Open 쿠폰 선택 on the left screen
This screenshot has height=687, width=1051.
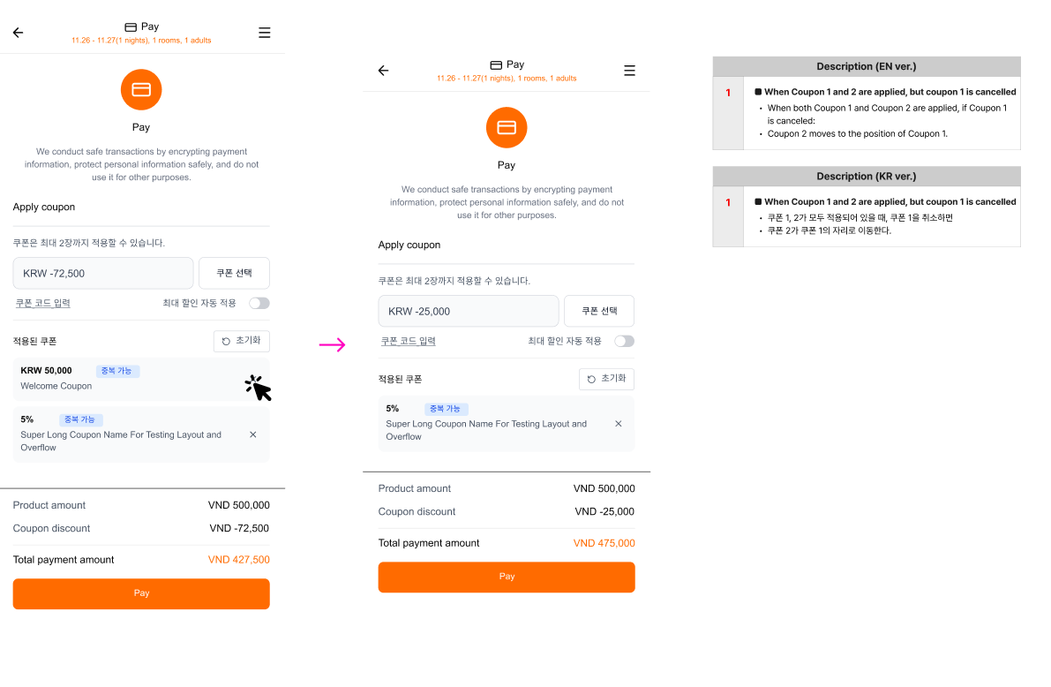tap(234, 273)
